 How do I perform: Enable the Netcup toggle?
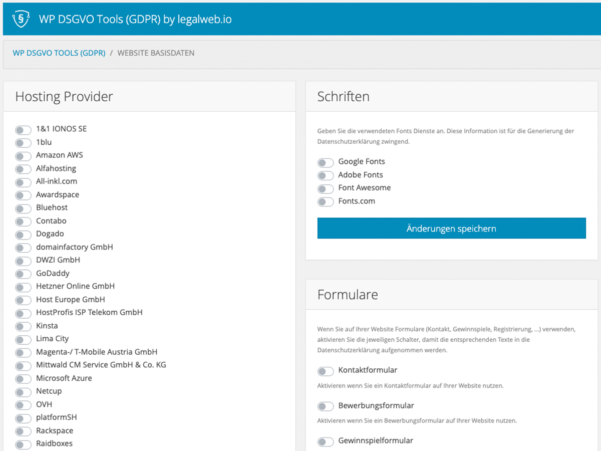(x=23, y=392)
